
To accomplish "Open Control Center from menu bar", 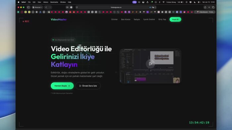I will [x=199, y=2].
